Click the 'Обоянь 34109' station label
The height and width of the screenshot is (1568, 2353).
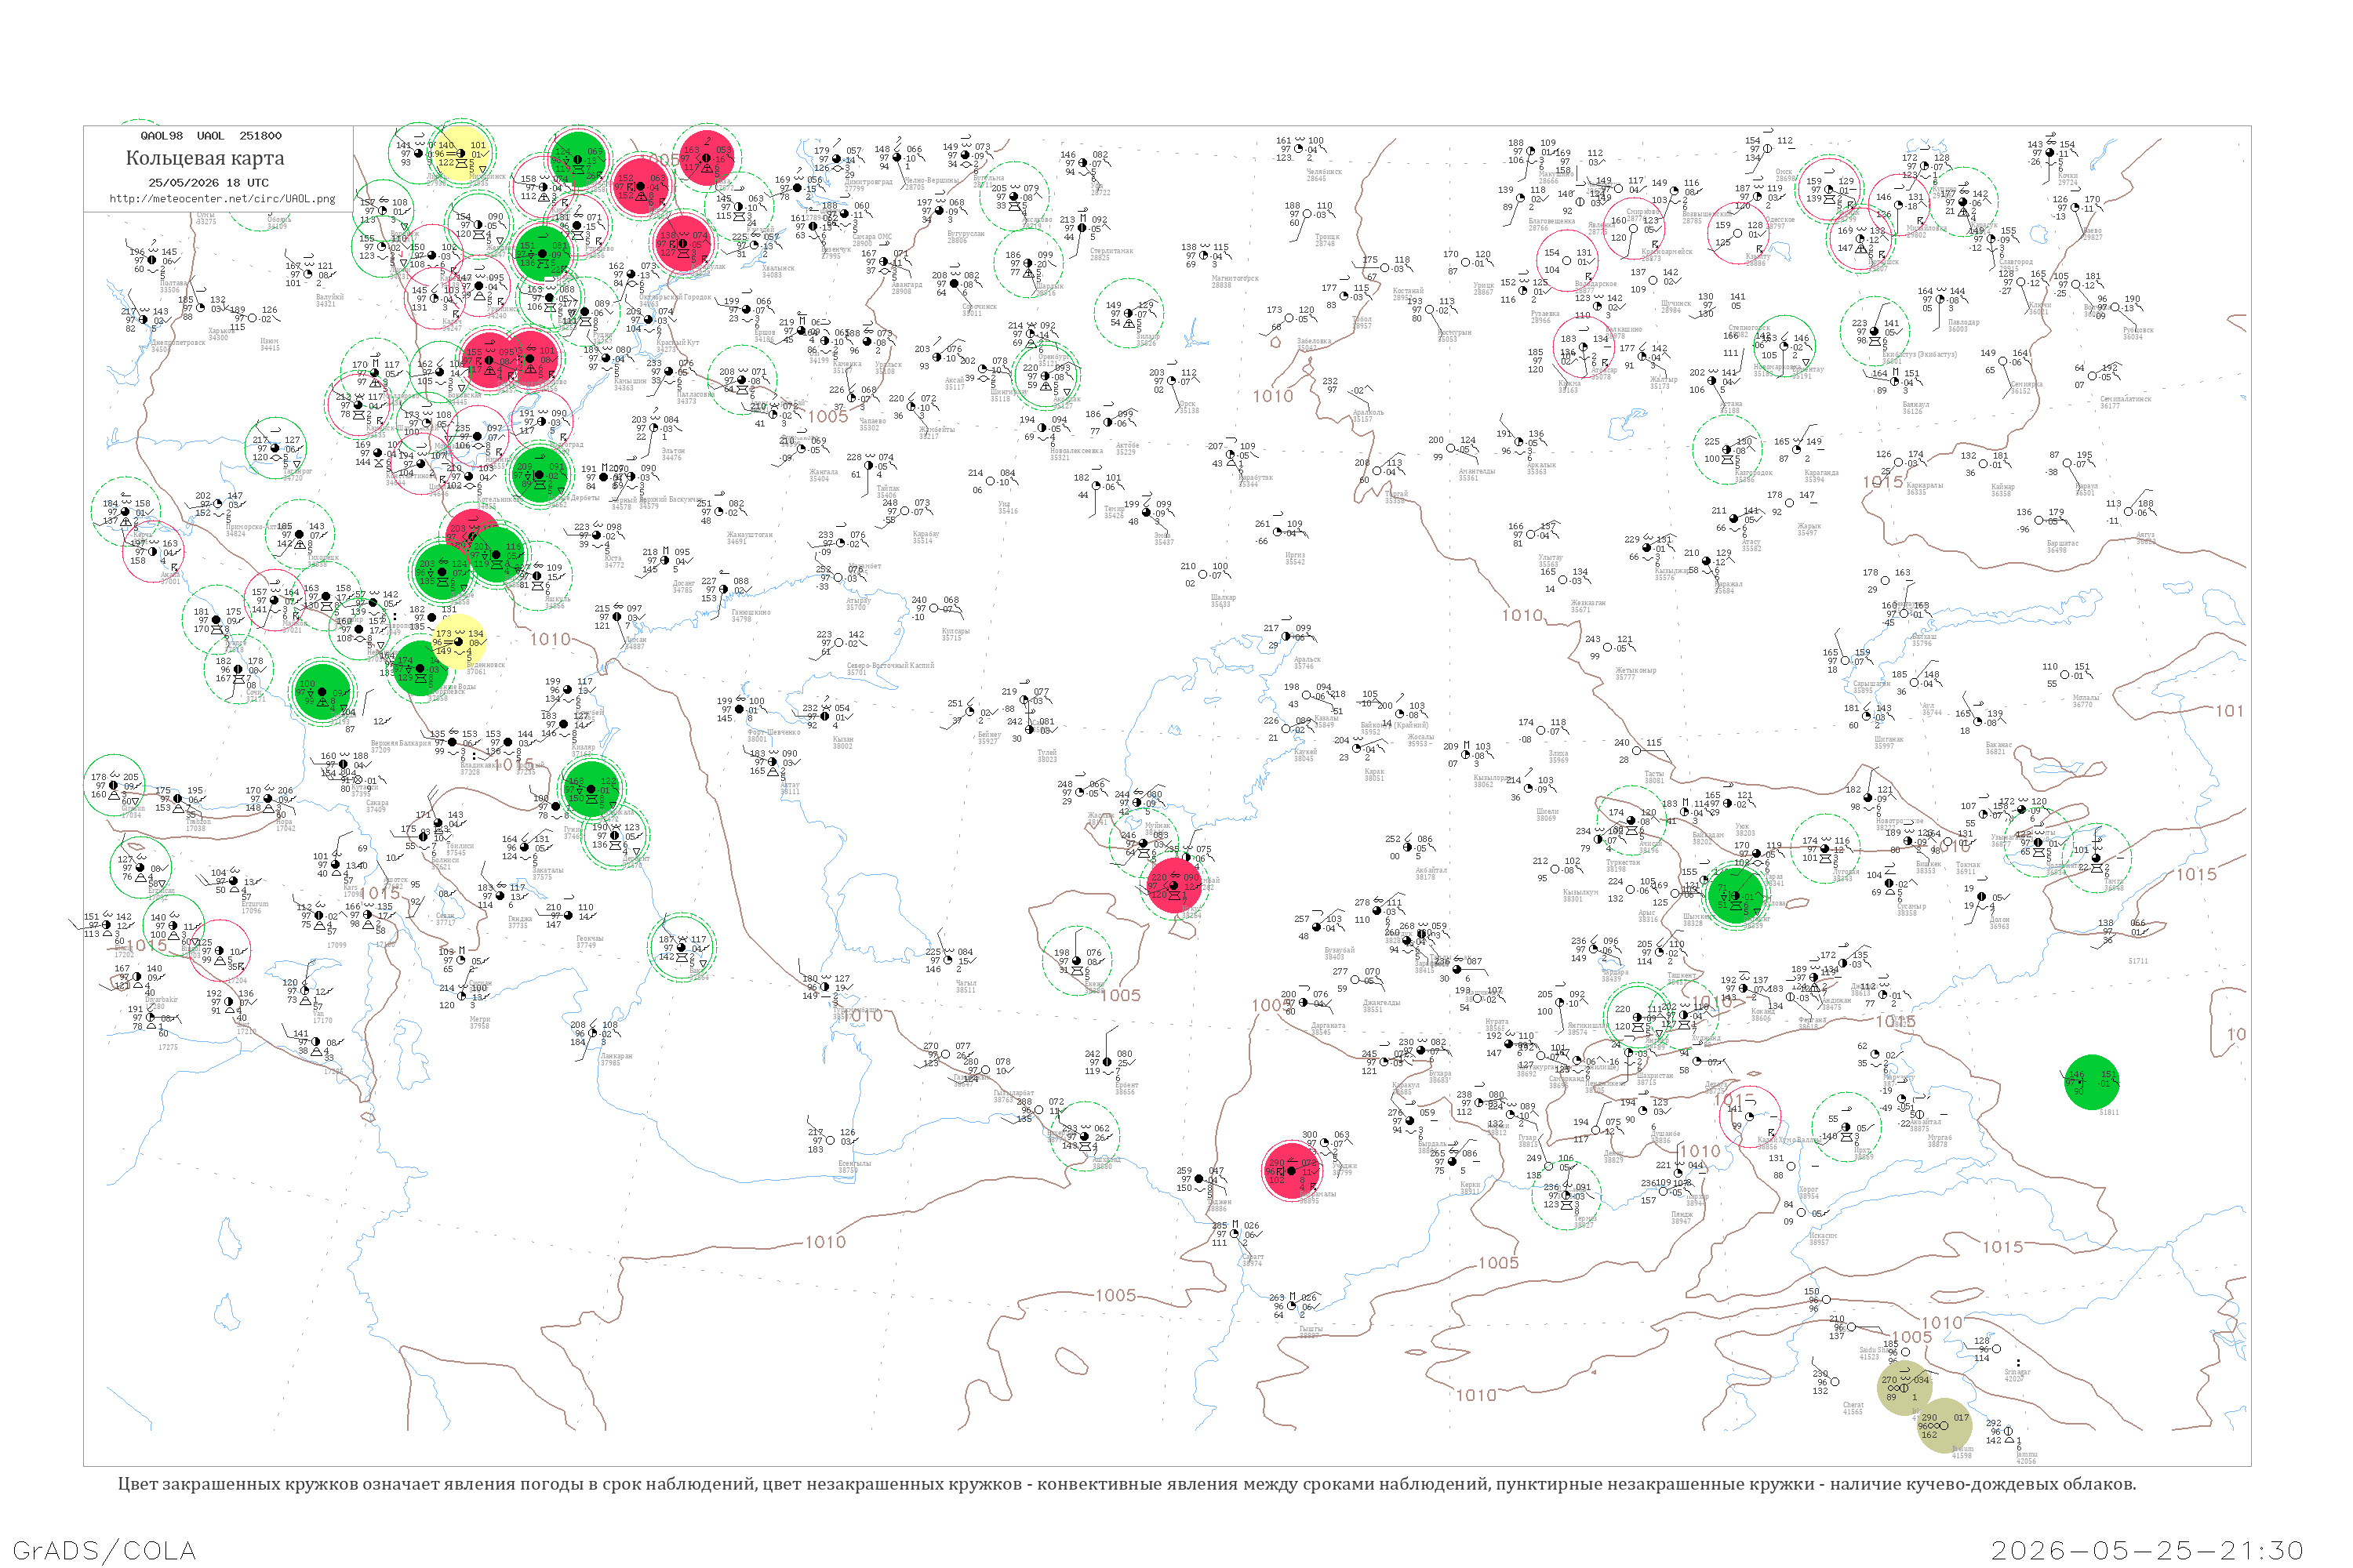(x=278, y=222)
